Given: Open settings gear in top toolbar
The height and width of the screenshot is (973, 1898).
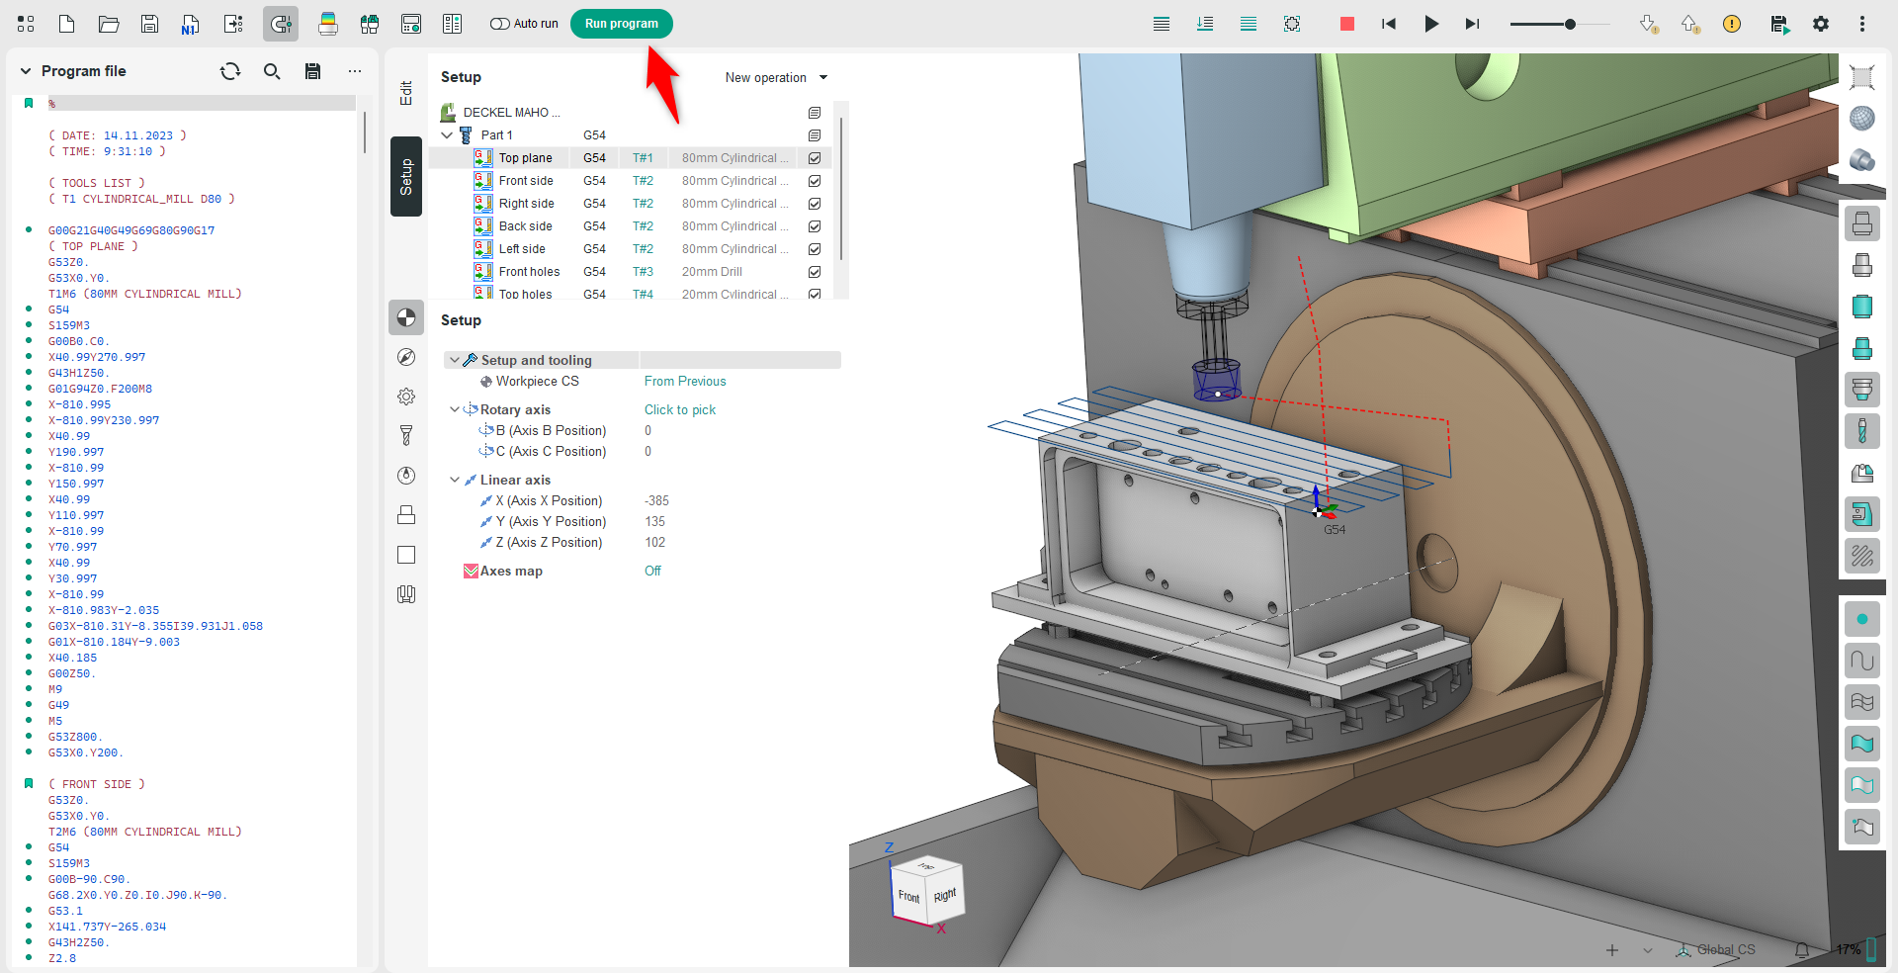Looking at the screenshot, I should pos(1821,24).
